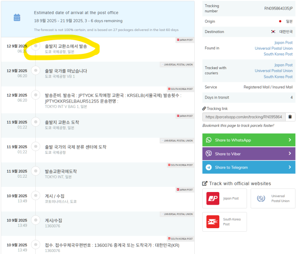Click timeline marker for 발송준비 event
Screen dimensions: 298x254
click(x=35, y=95)
